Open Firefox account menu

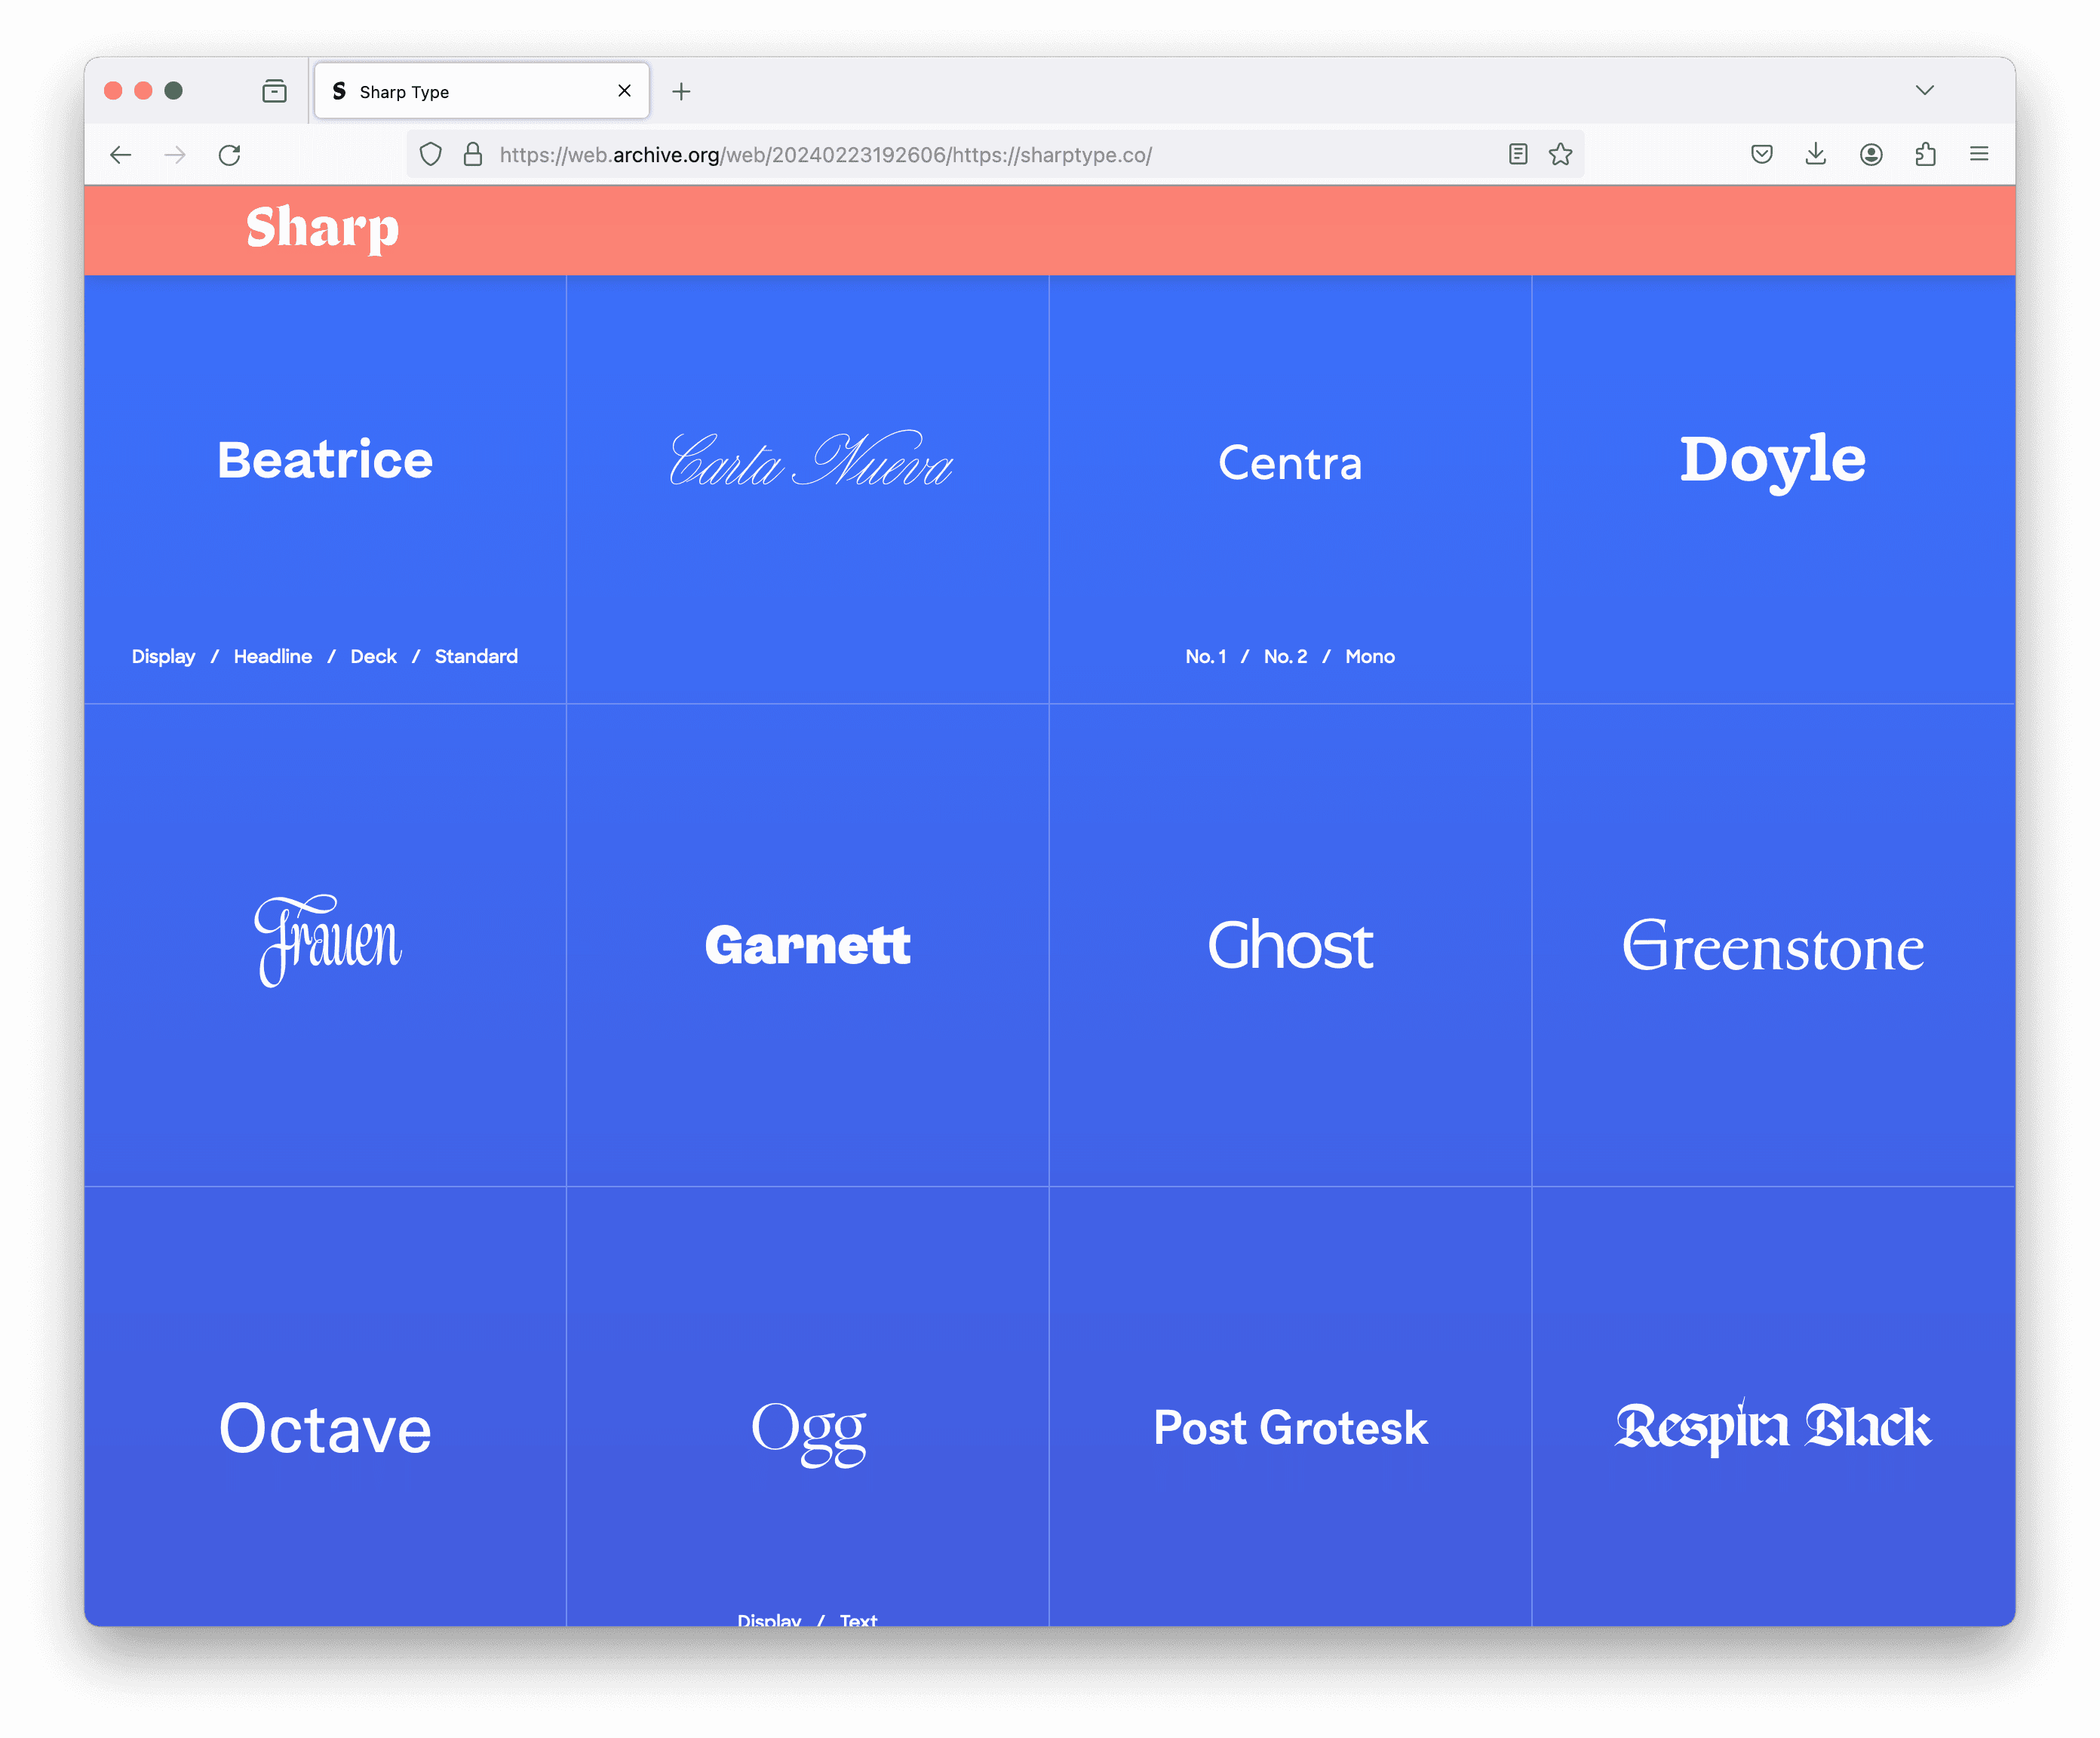(x=1871, y=154)
